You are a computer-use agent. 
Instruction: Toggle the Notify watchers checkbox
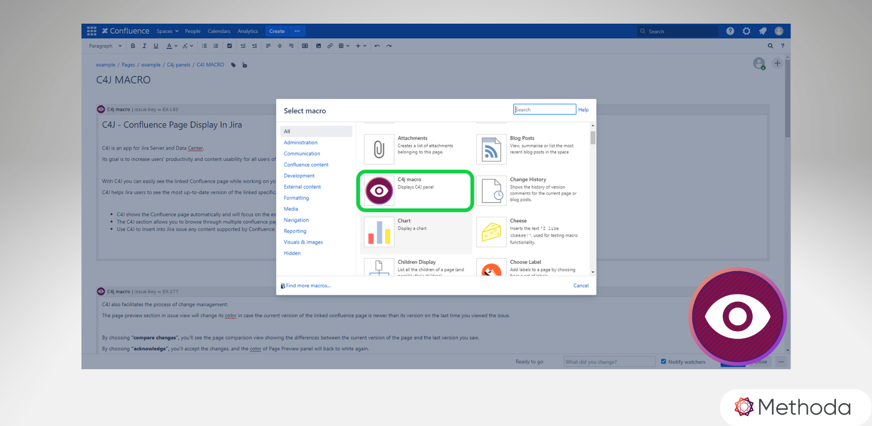(x=663, y=362)
